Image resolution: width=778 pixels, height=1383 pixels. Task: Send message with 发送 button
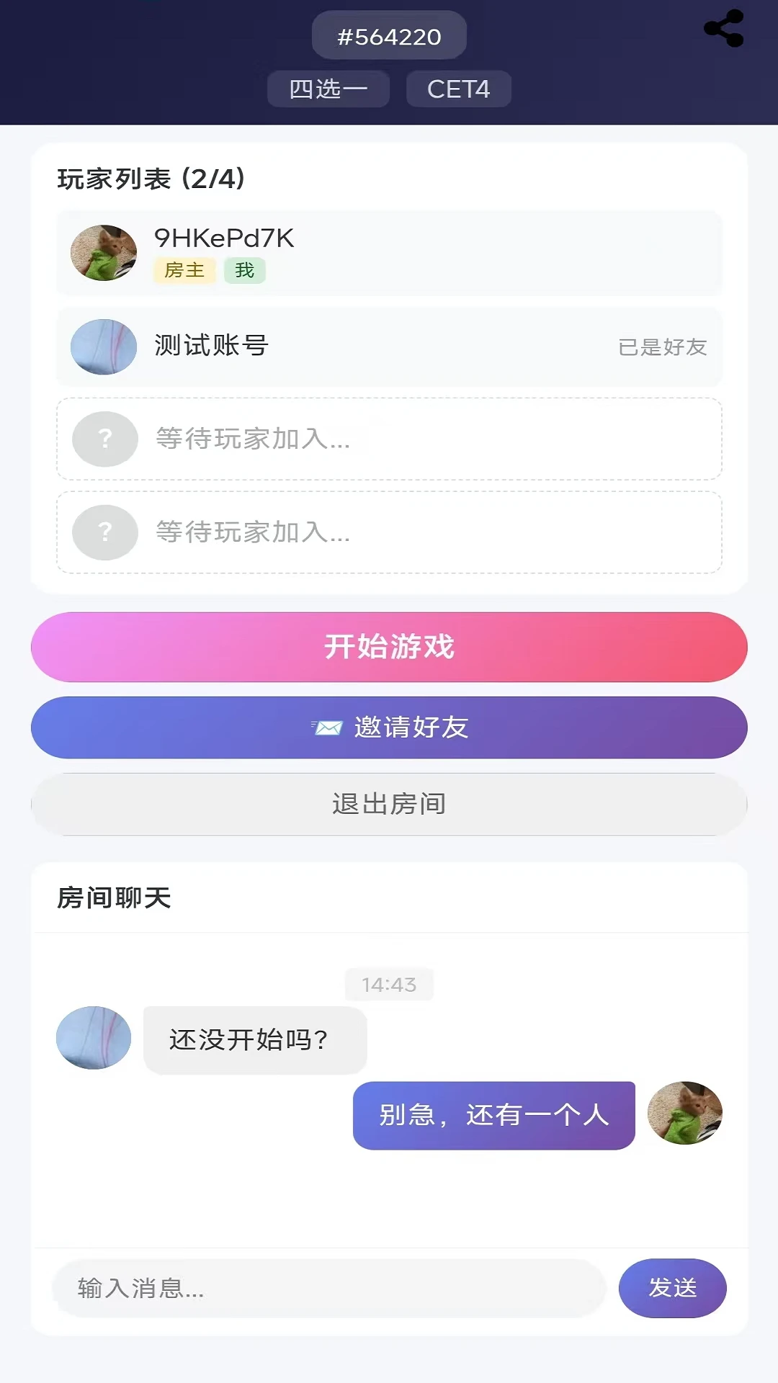click(673, 1289)
